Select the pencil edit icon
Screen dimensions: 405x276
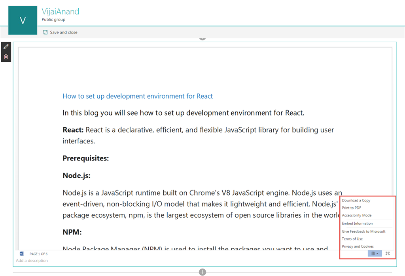[6, 46]
